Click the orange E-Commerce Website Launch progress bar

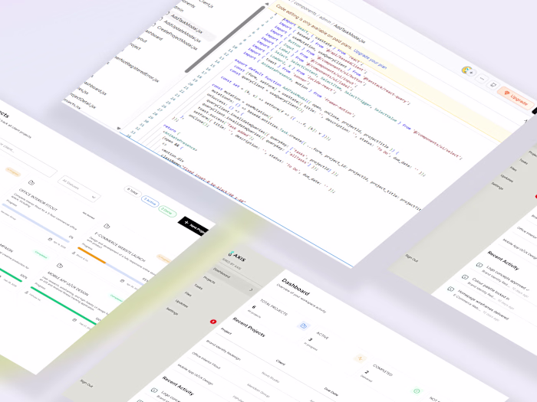(x=92, y=255)
